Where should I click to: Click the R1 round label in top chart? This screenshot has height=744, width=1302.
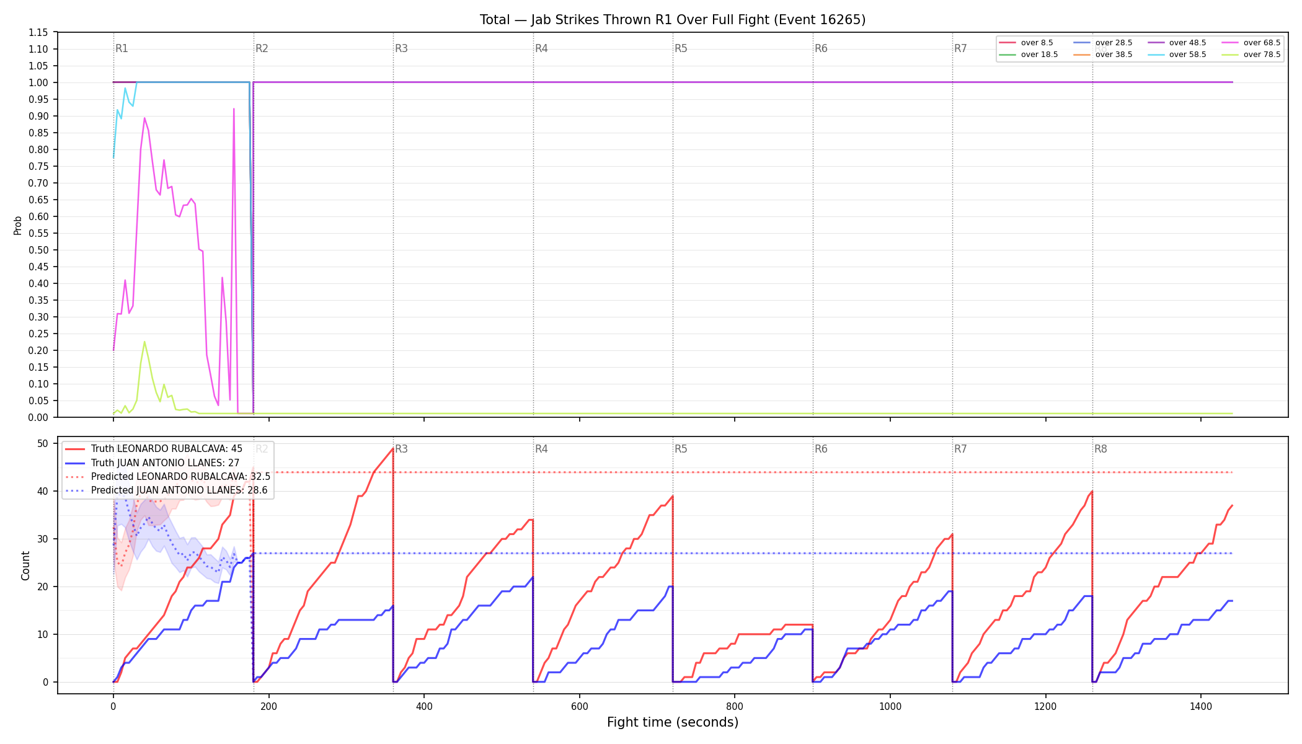(x=122, y=48)
